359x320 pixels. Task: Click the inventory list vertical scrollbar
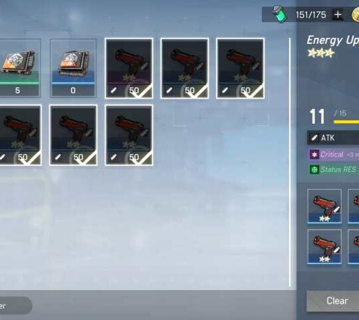290,162
